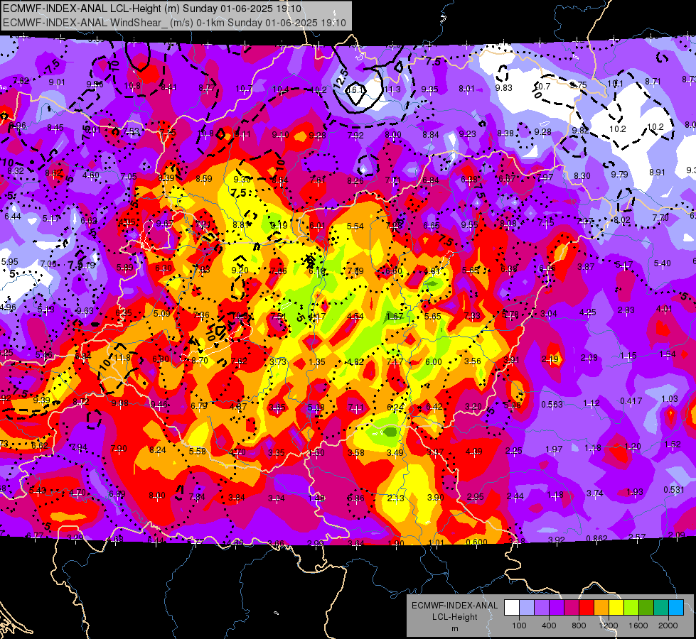Click the WindShear 0-1km title line in header
The width and height of the screenshot is (696, 639).
pos(174,23)
